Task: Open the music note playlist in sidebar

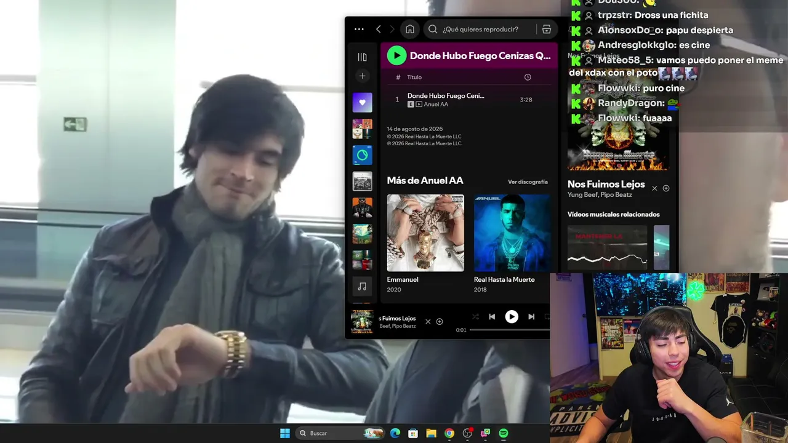Action: (x=362, y=286)
